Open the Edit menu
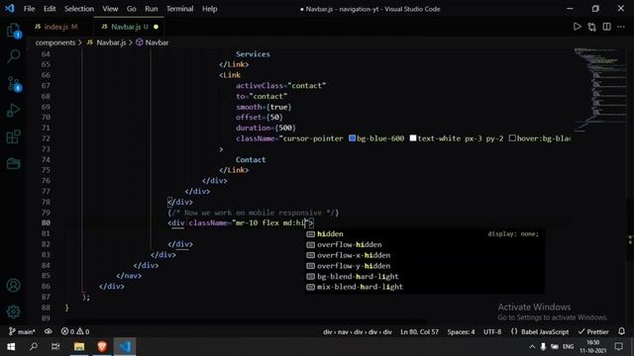This screenshot has width=634, height=356. coord(50,9)
